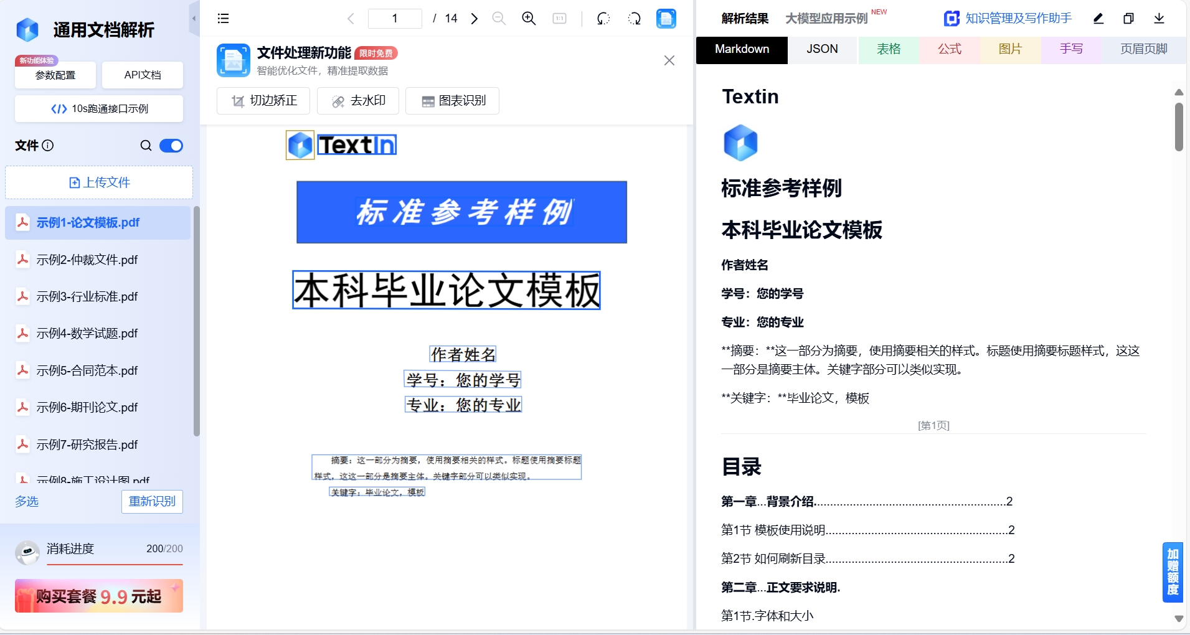Rotate the page clockwise
1190x635 pixels.
pos(635,18)
